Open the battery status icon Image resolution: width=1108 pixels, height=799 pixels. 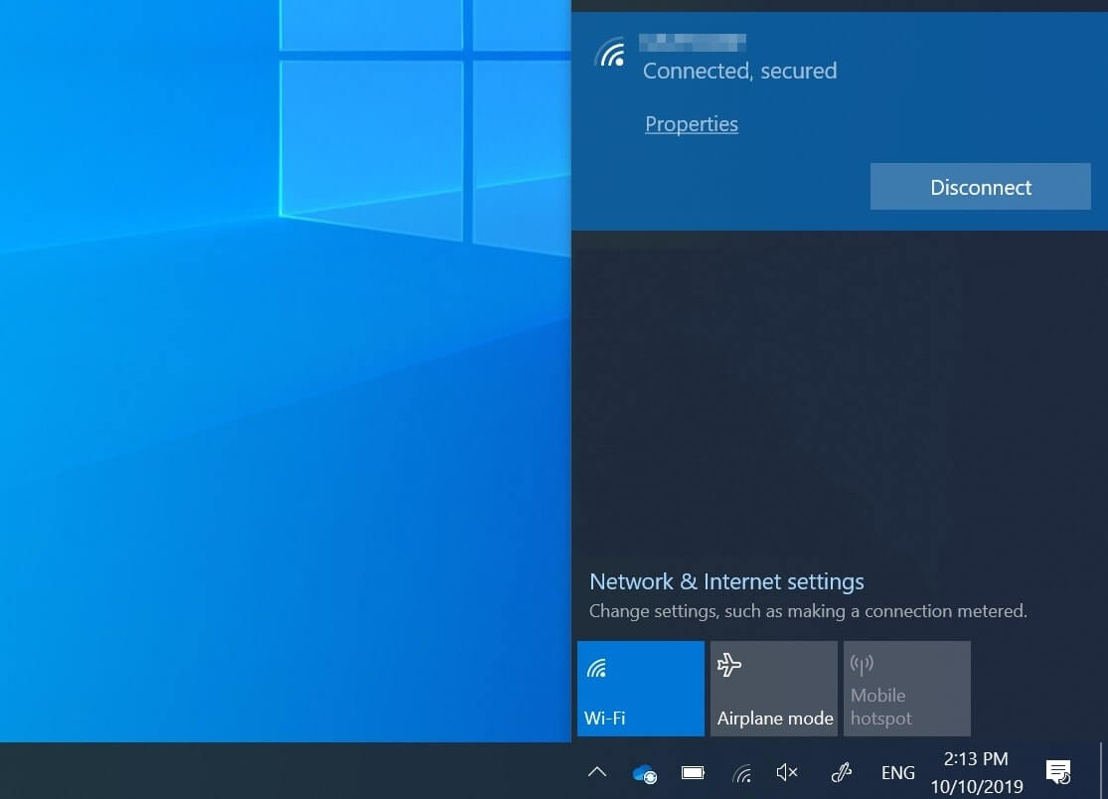pyautogui.click(x=693, y=772)
